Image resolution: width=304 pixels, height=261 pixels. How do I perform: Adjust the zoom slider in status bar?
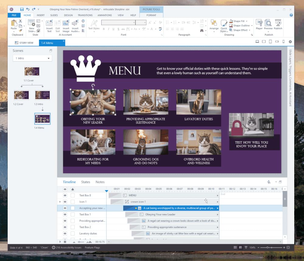pos(267,248)
